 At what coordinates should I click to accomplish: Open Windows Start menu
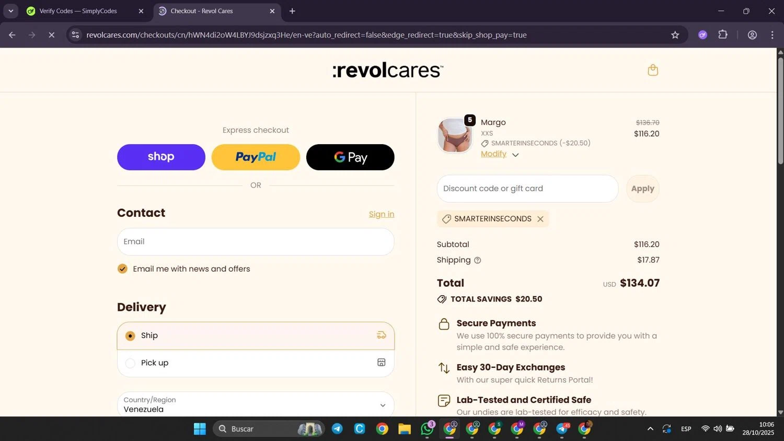(x=200, y=429)
